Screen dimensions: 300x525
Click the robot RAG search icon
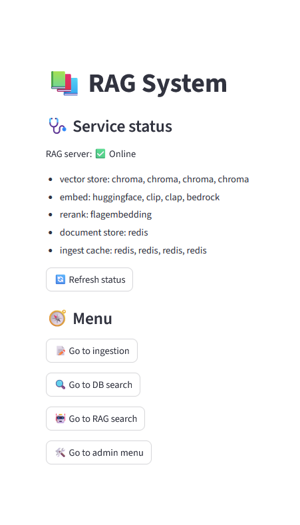61,418
